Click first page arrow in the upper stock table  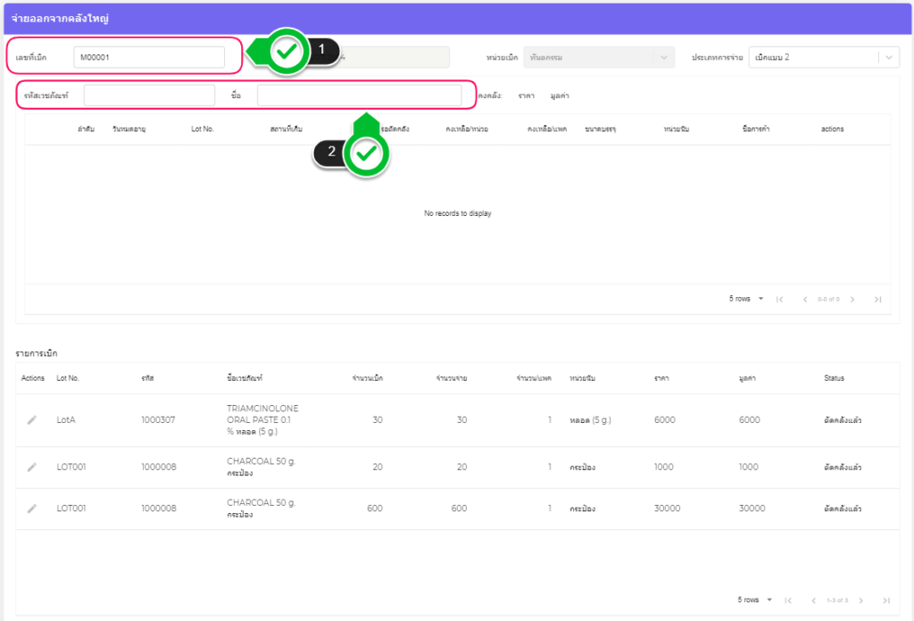(779, 299)
